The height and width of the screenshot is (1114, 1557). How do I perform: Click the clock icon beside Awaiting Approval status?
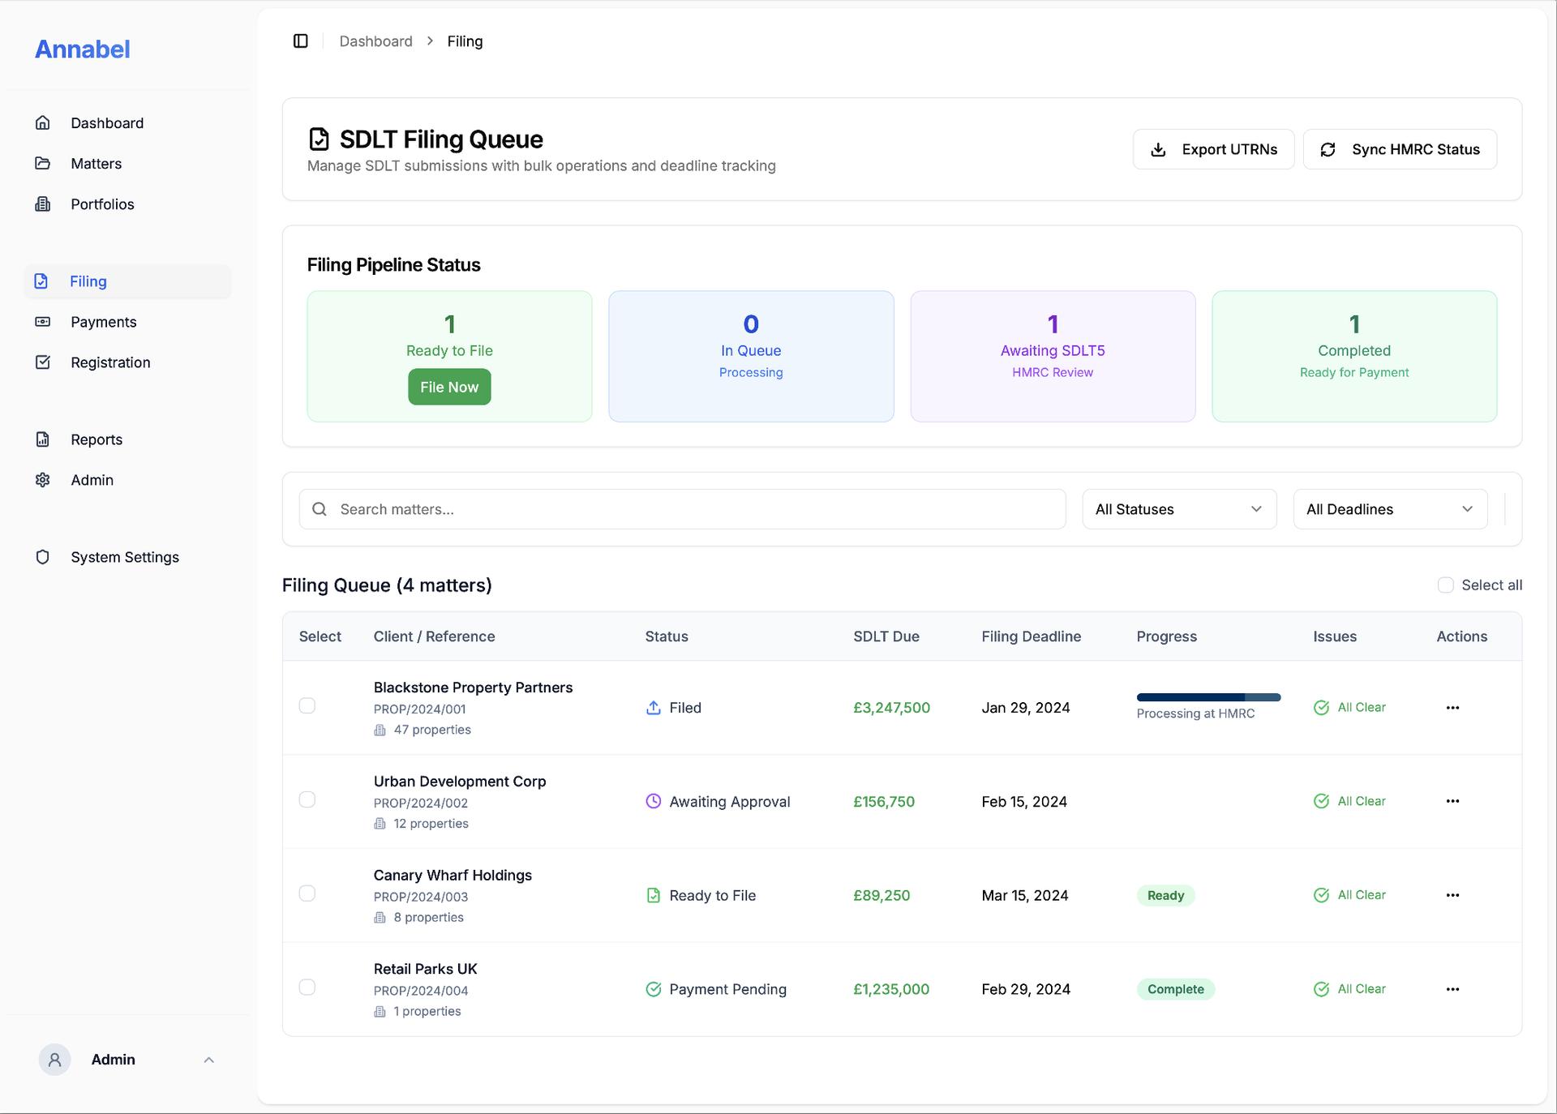(654, 801)
